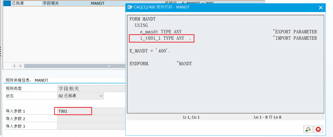This screenshot has height=137, width=333.
Task: Click the SAP dialog title icon
Action: [x=130, y=7]
